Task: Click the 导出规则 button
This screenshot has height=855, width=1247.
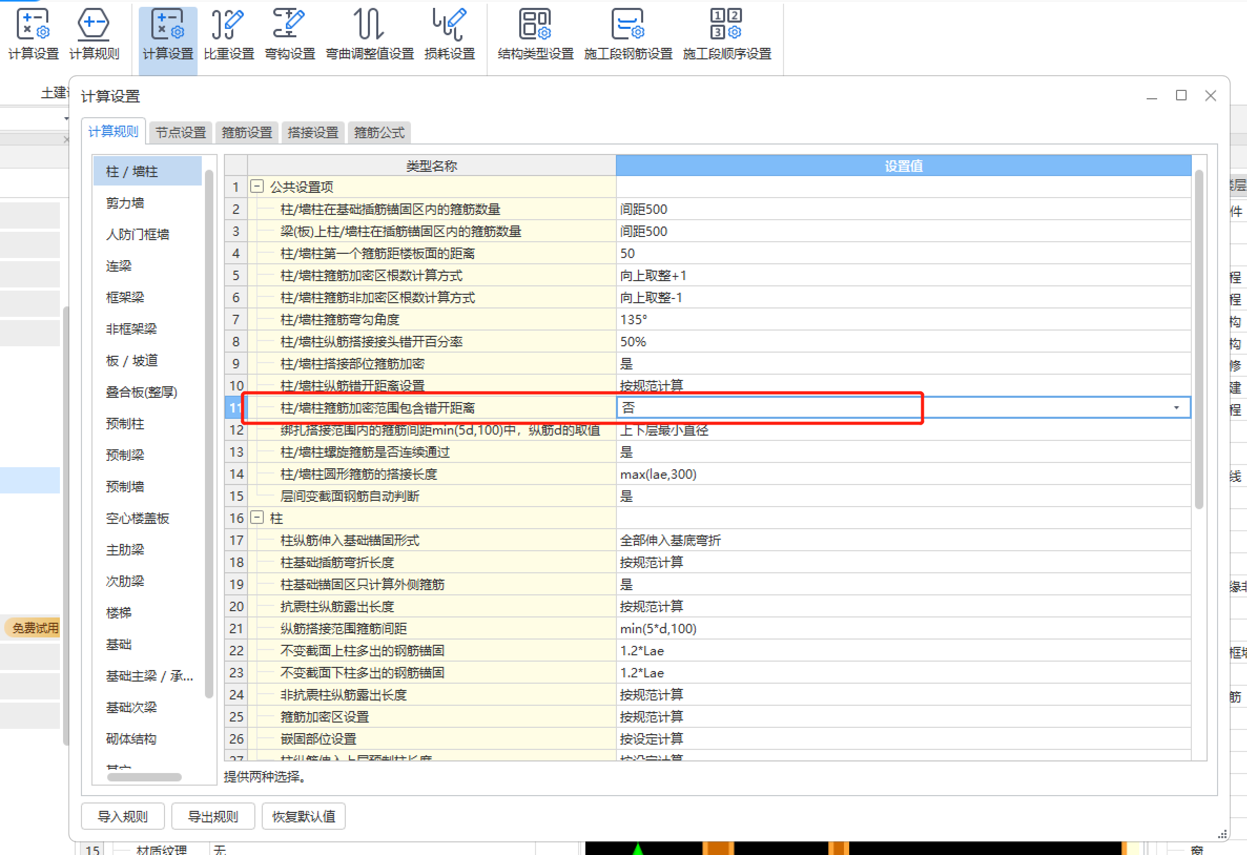Action: pyautogui.click(x=212, y=816)
